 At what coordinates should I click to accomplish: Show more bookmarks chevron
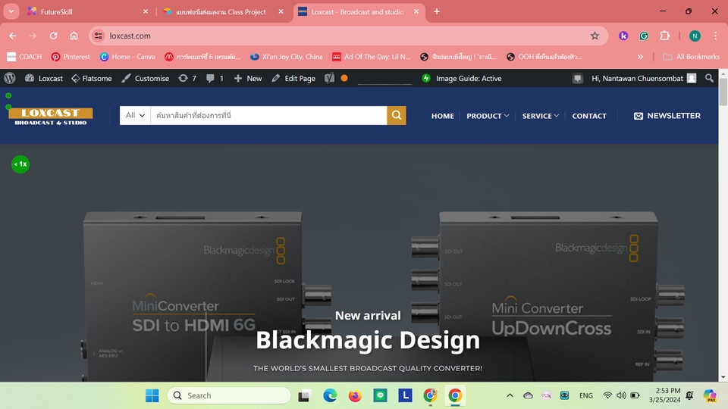pyautogui.click(x=640, y=57)
